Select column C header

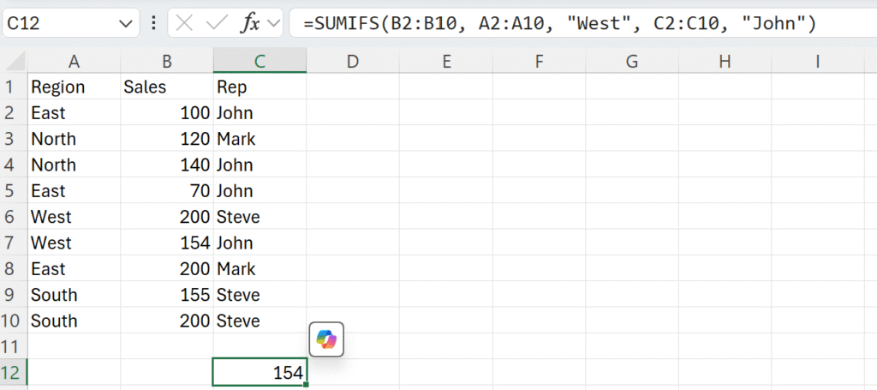point(260,61)
